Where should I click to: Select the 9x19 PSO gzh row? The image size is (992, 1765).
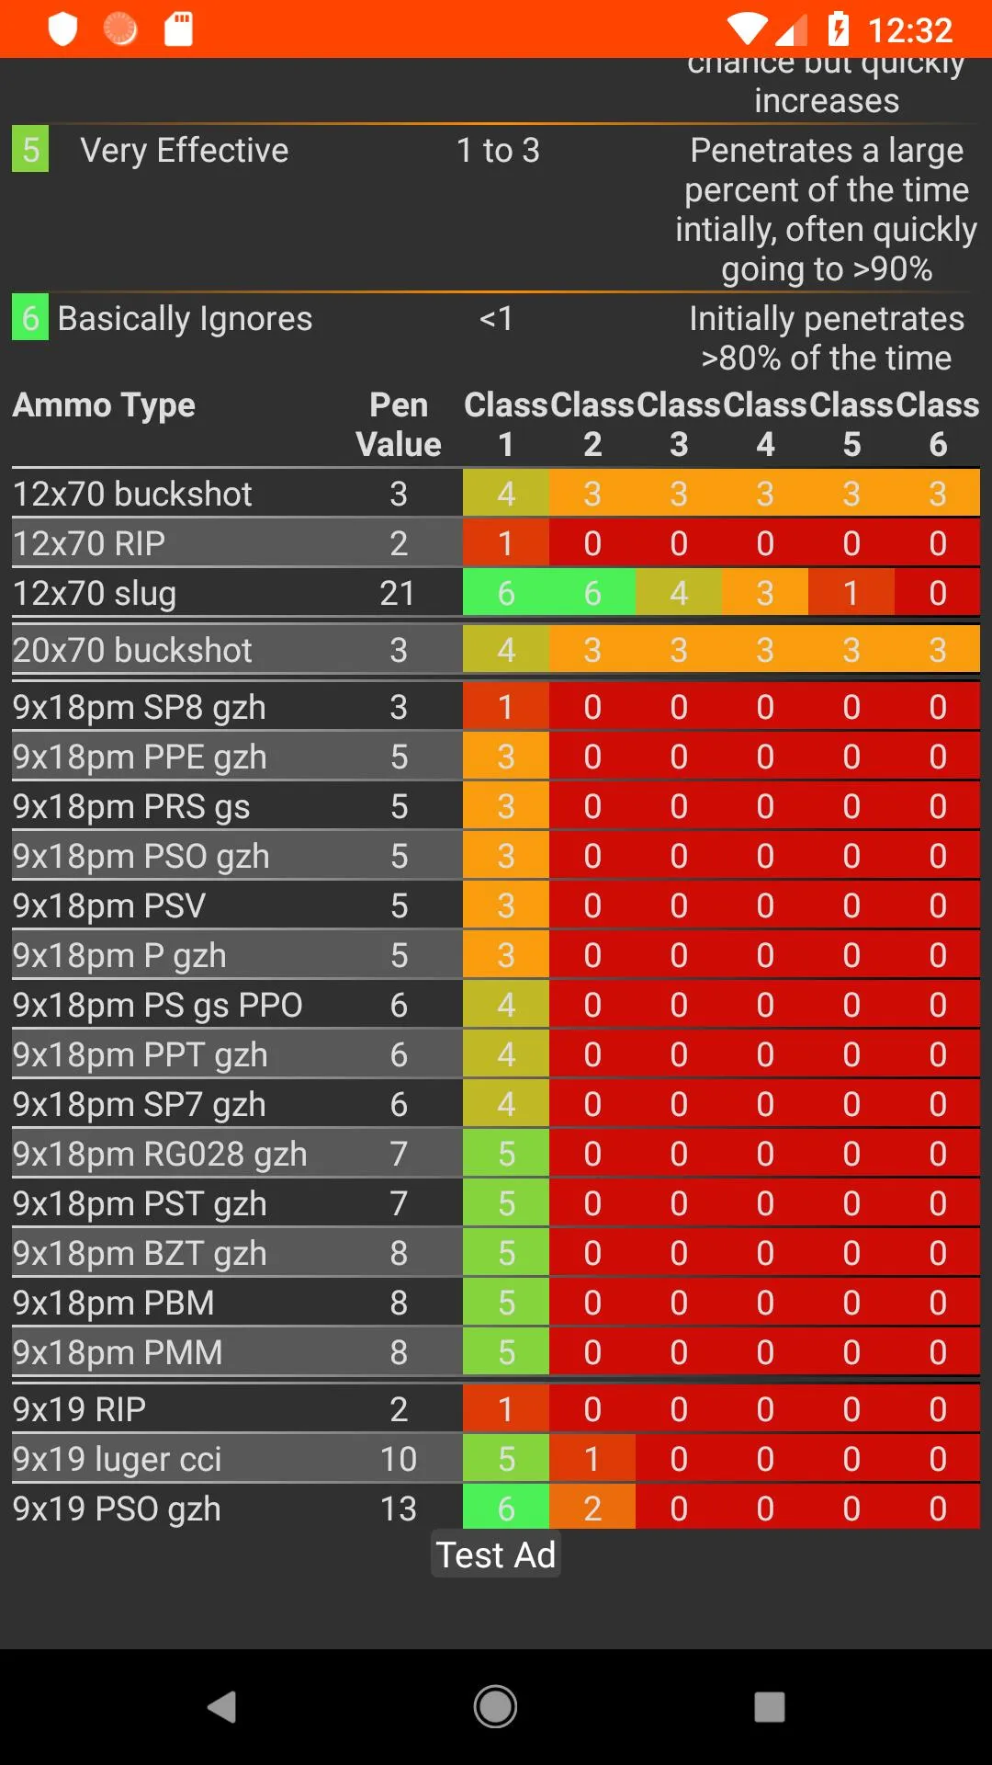click(496, 1509)
